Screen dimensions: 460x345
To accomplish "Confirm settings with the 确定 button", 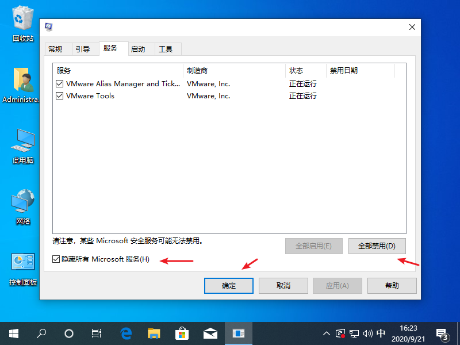I will (x=228, y=285).
